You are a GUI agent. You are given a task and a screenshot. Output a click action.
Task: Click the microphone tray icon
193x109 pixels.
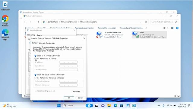point(163,106)
